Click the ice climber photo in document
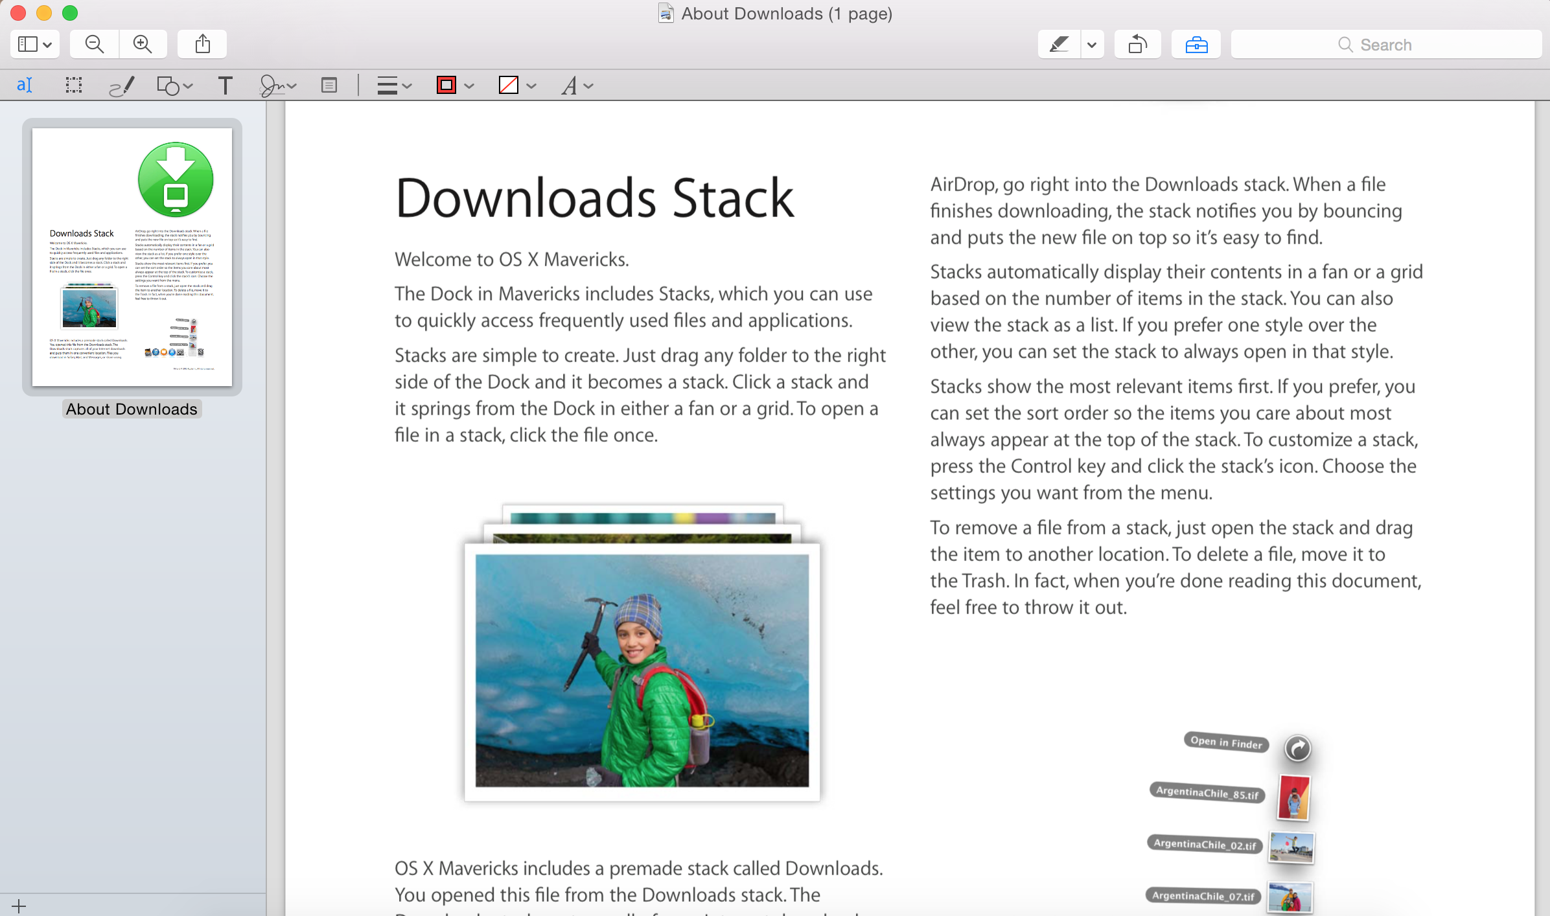This screenshot has height=916, width=1550. click(642, 670)
